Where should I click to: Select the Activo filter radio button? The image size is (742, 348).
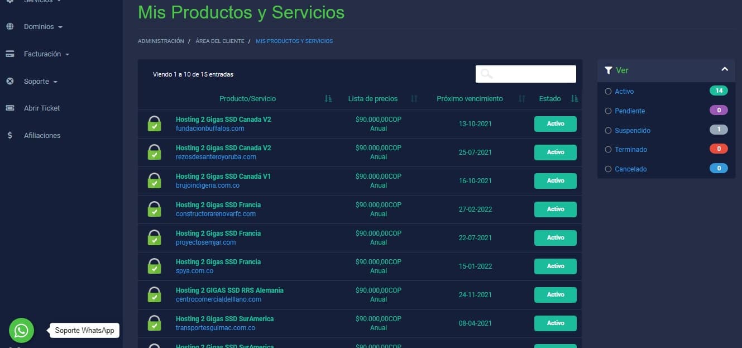[x=609, y=92]
